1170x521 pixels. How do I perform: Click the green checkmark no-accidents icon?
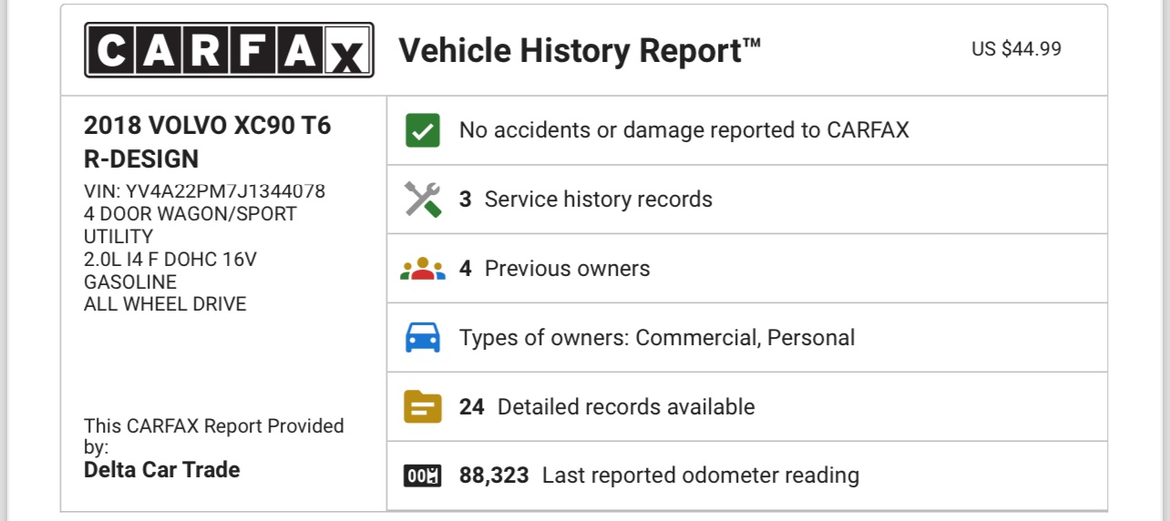pyautogui.click(x=423, y=130)
